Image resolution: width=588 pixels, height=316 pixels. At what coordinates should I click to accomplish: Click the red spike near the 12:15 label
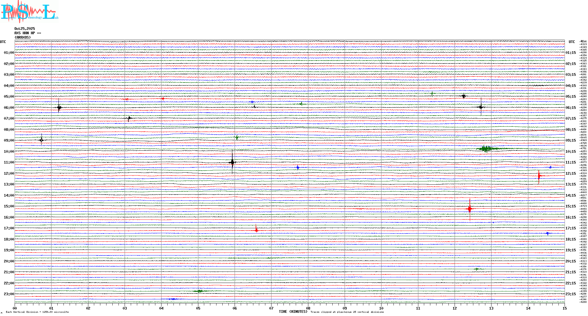(x=539, y=176)
